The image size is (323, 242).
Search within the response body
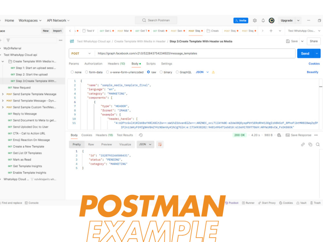pyautogui.click(x=318, y=145)
